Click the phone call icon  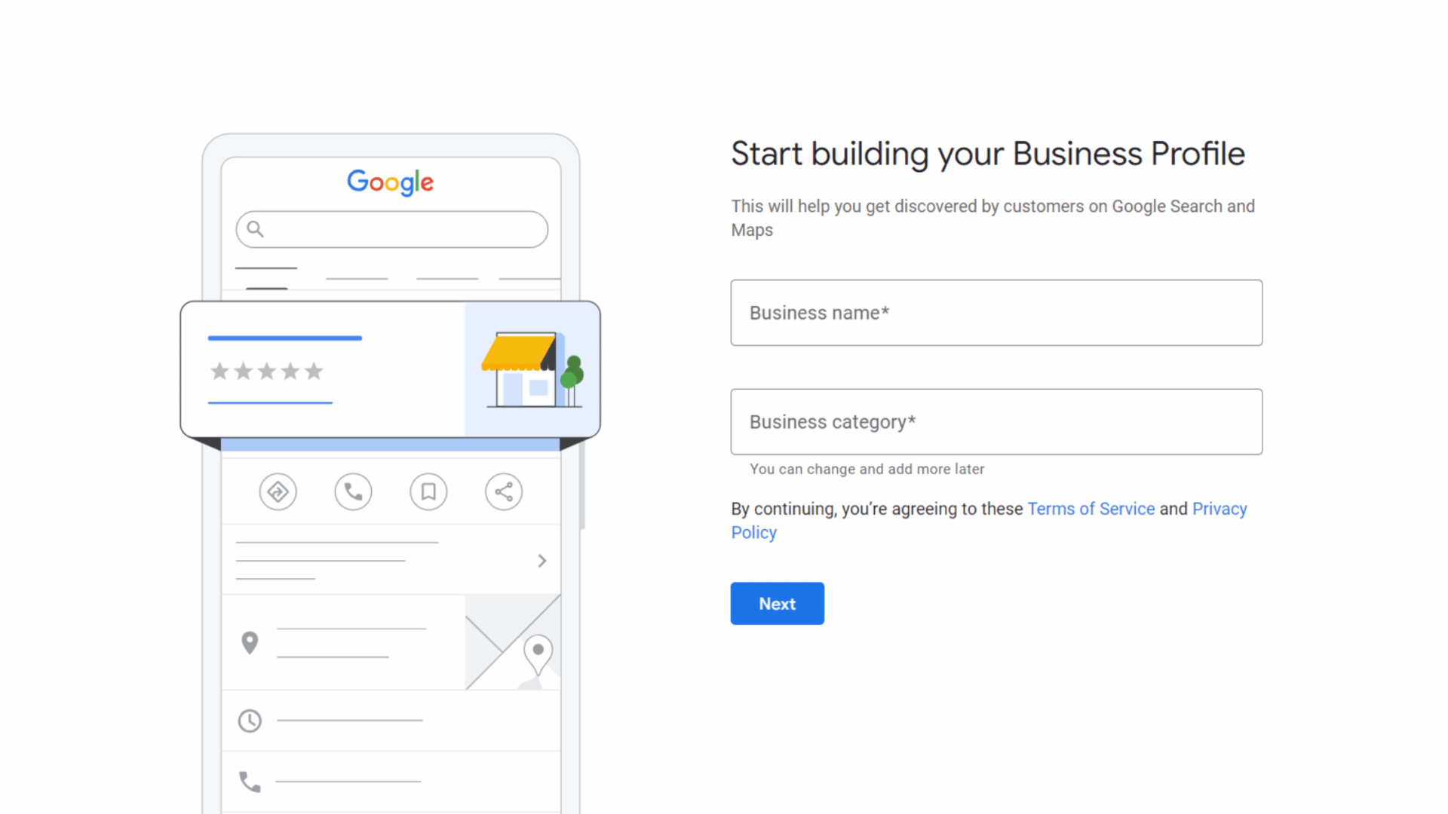(x=353, y=491)
